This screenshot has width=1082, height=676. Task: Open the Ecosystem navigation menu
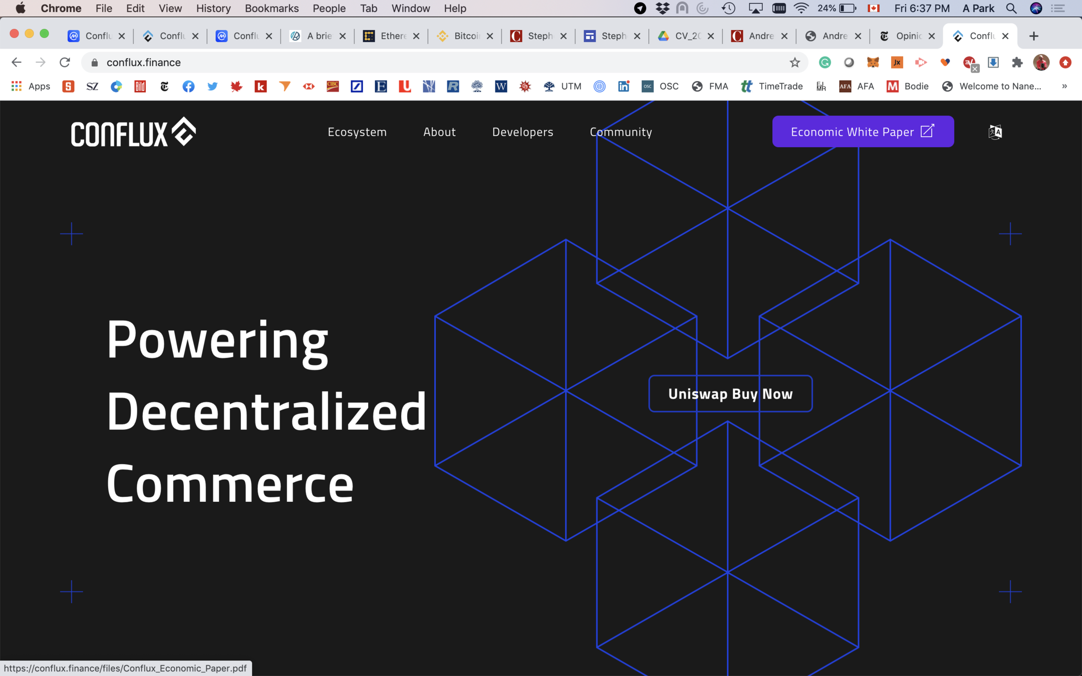click(357, 132)
